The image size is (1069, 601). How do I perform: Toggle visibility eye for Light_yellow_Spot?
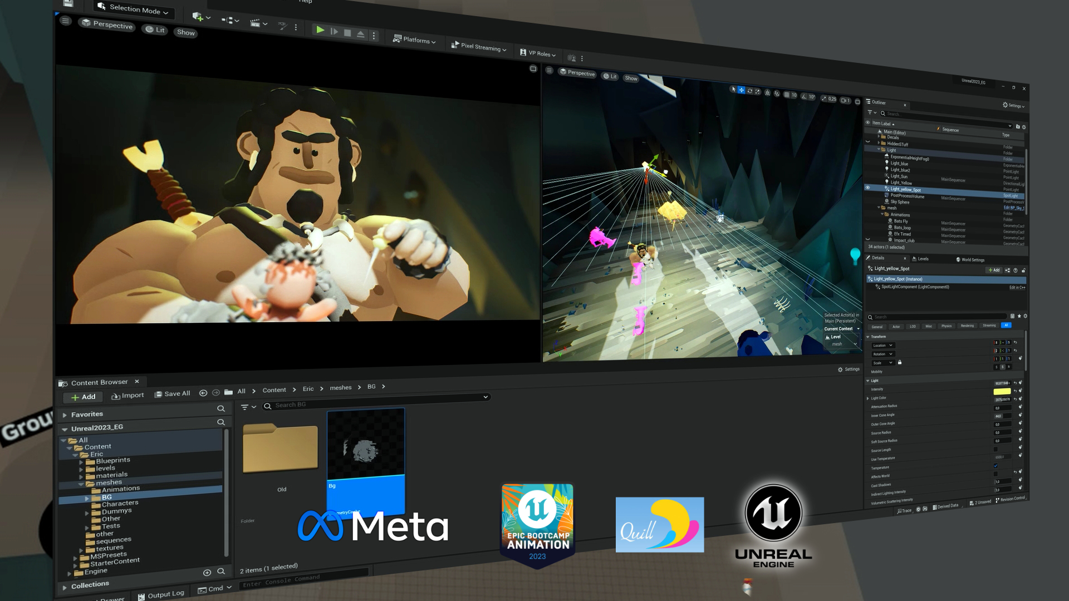click(867, 188)
